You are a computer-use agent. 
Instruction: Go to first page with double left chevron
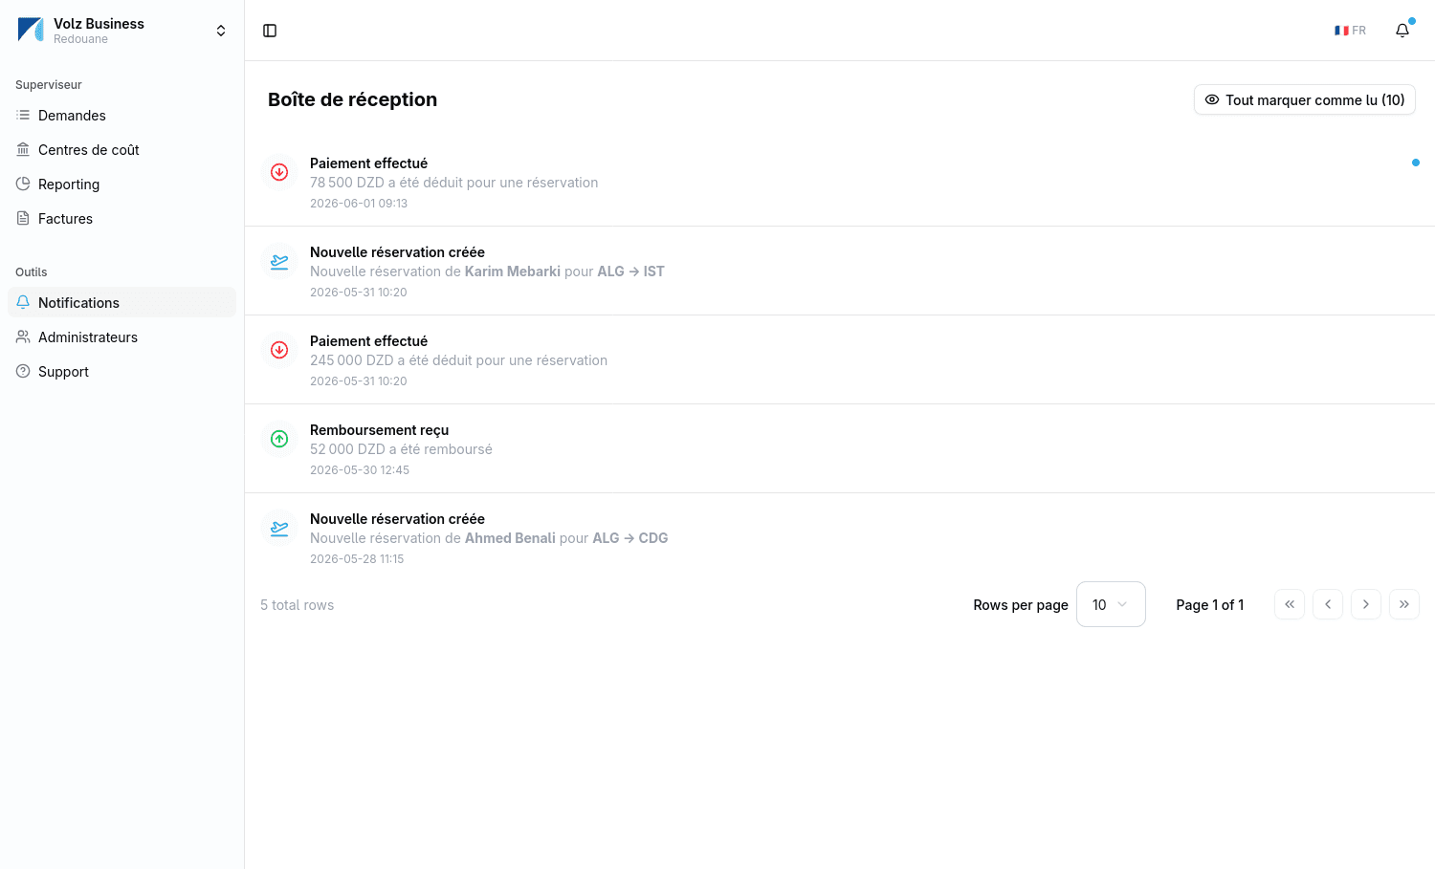tap(1290, 604)
